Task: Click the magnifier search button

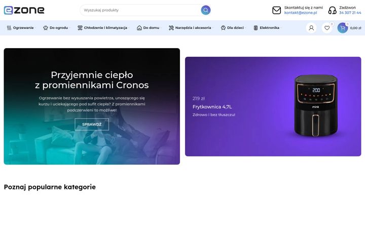Action: pyautogui.click(x=205, y=10)
